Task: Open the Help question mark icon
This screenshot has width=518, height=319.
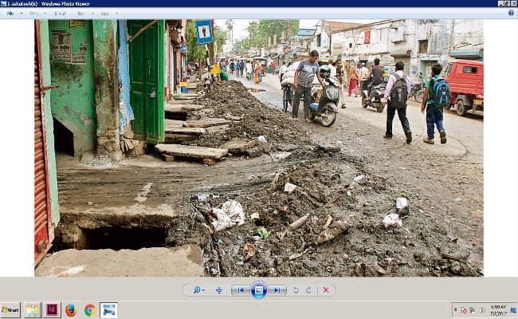Action: pos(510,14)
